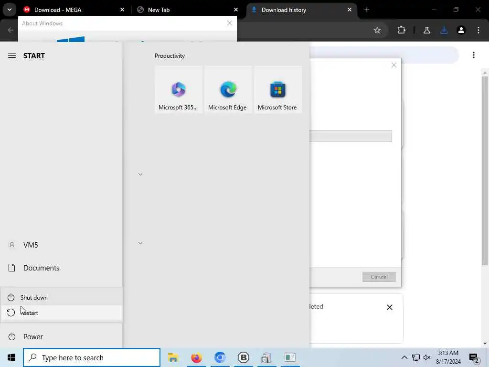The width and height of the screenshot is (489, 367).
Task: Open Chrome Labs flask icon
Action: point(427,30)
